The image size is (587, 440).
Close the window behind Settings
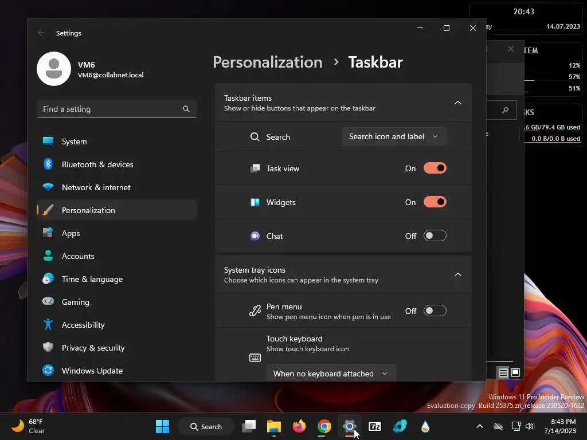point(511,49)
